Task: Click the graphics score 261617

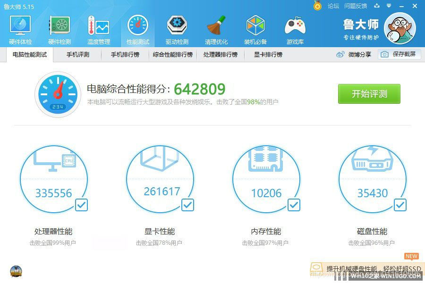Action: point(162,191)
